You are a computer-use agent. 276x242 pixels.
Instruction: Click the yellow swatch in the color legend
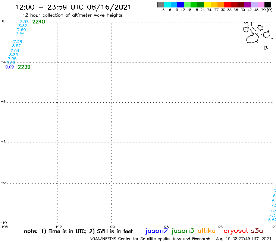pos(207,4)
